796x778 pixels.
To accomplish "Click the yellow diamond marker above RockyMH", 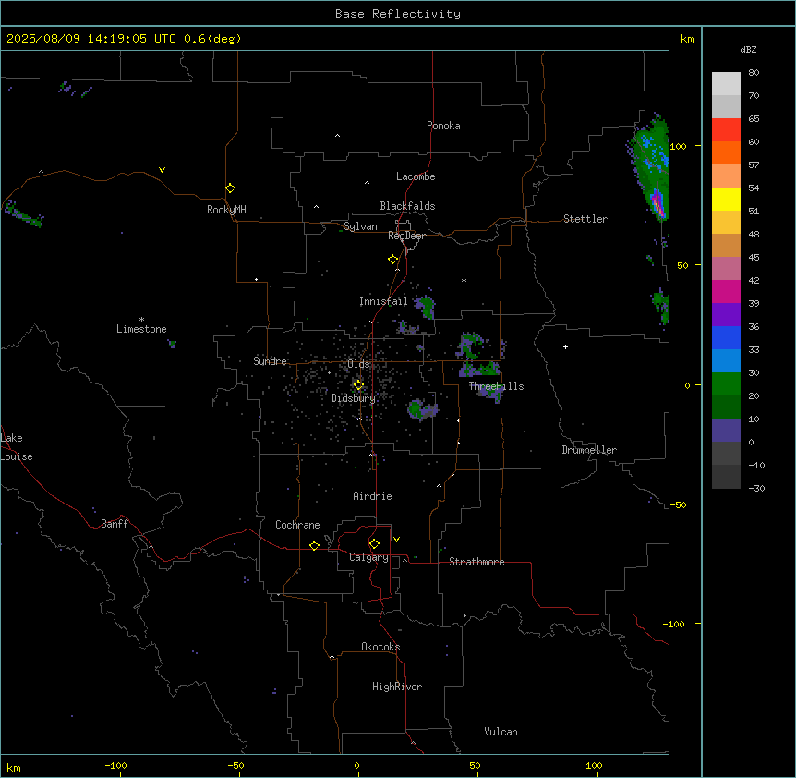I will [x=230, y=188].
